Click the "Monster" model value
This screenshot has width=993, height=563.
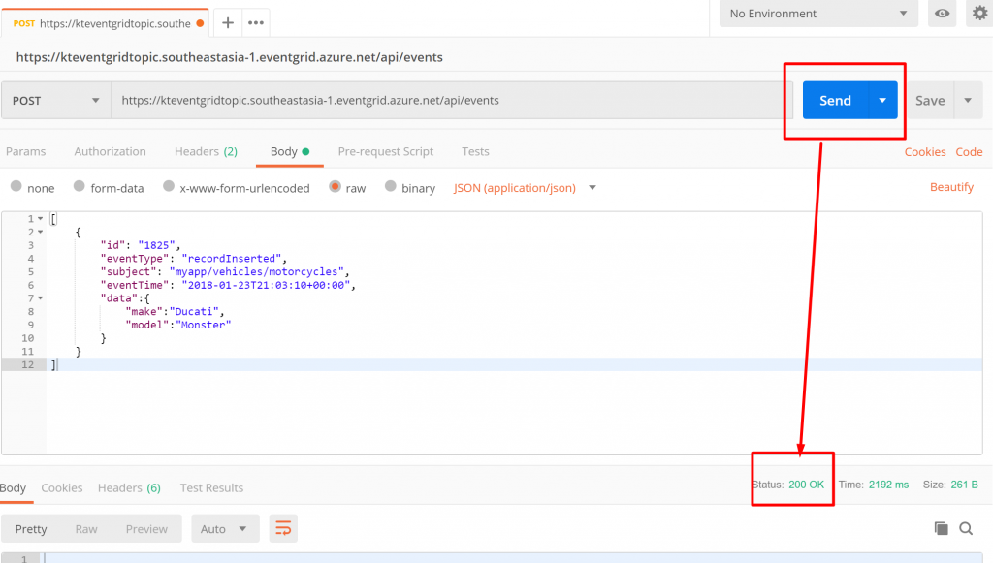[204, 326]
